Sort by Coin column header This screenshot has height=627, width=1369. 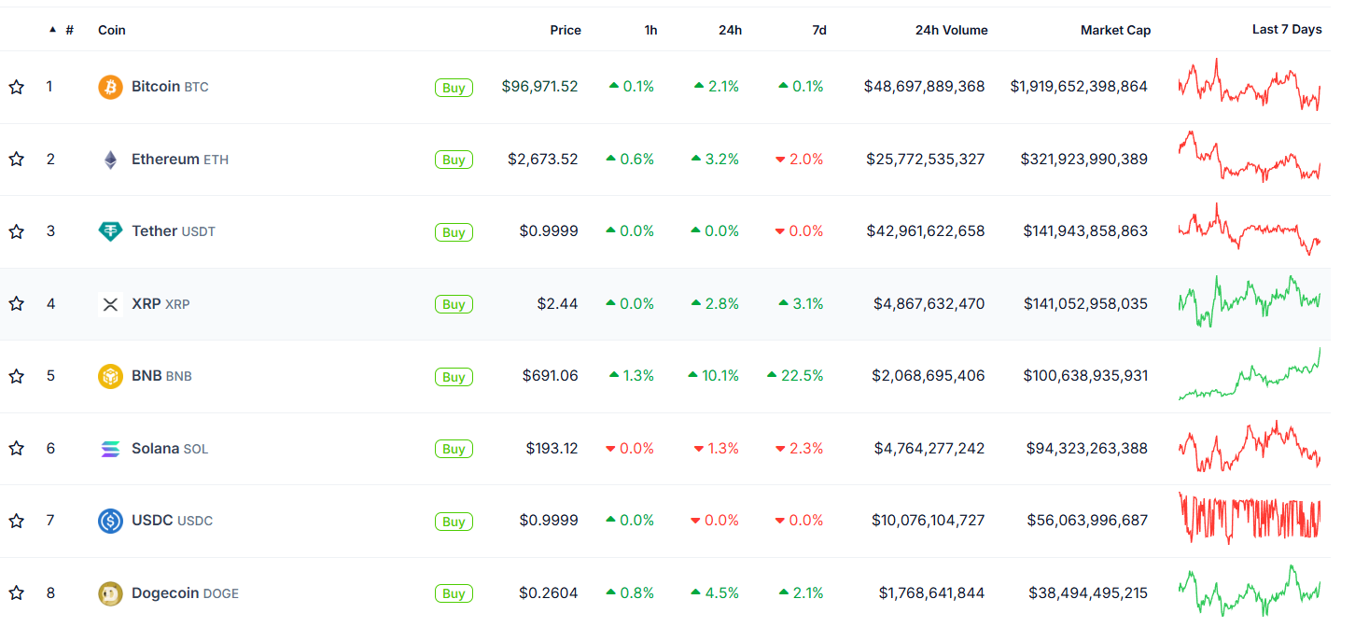click(x=112, y=30)
